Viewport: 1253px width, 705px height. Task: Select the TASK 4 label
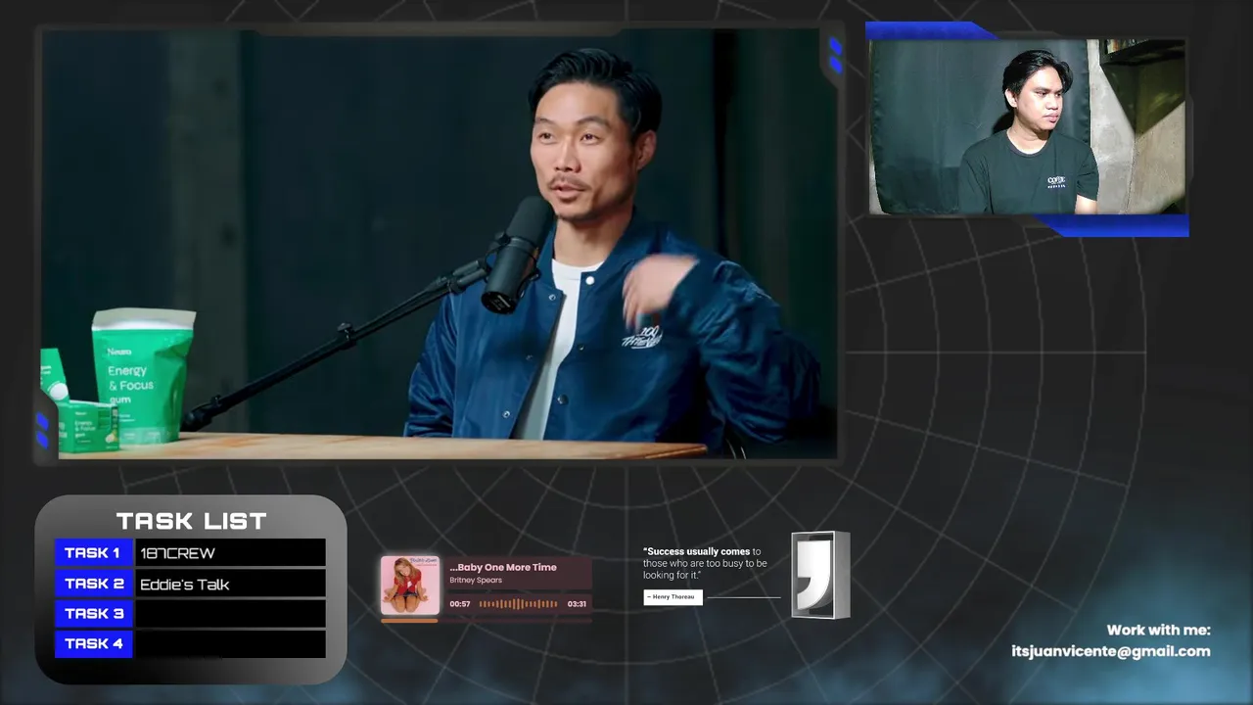click(x=93, y=644)
